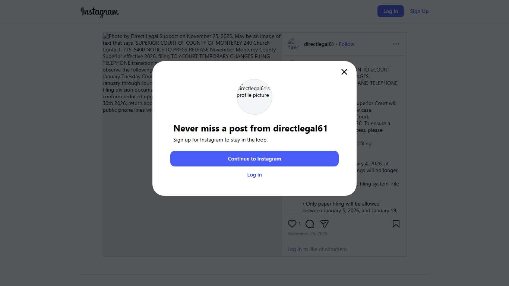
Task: Share the post via paper plane icon
Action: pos(325,224)
